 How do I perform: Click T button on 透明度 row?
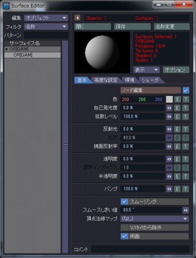[186, 159]
